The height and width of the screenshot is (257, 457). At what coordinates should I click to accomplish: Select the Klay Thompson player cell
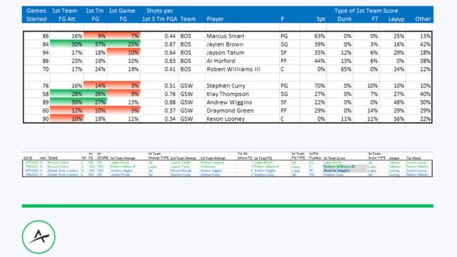click(227, 94)
